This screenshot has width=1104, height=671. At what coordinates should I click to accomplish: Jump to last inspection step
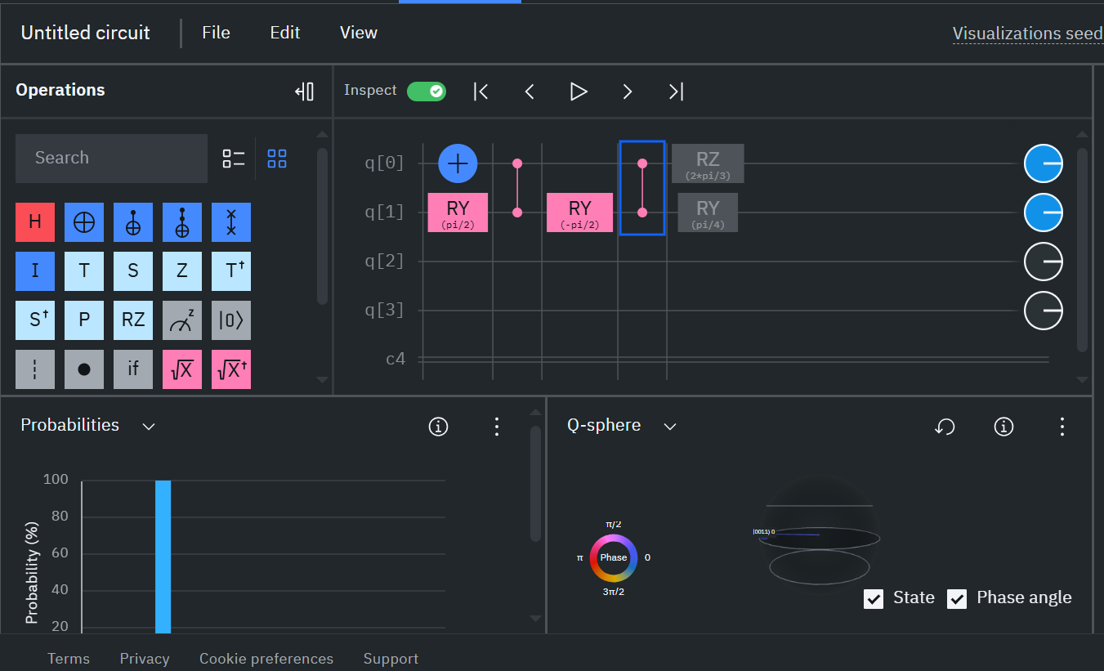coord(676,92)
